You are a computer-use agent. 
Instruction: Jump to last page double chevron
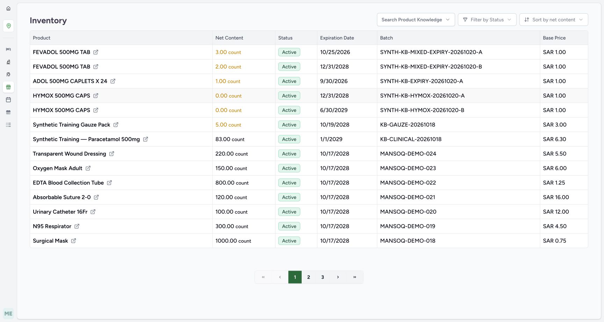tap(355, 277)
